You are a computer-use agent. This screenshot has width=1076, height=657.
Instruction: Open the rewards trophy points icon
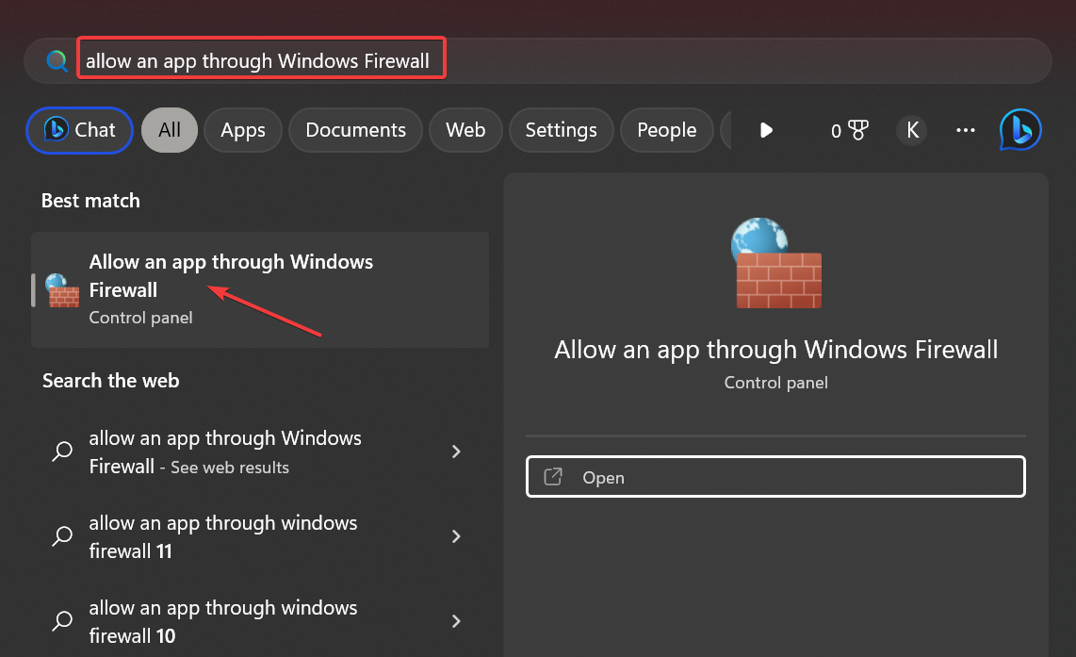850,130
